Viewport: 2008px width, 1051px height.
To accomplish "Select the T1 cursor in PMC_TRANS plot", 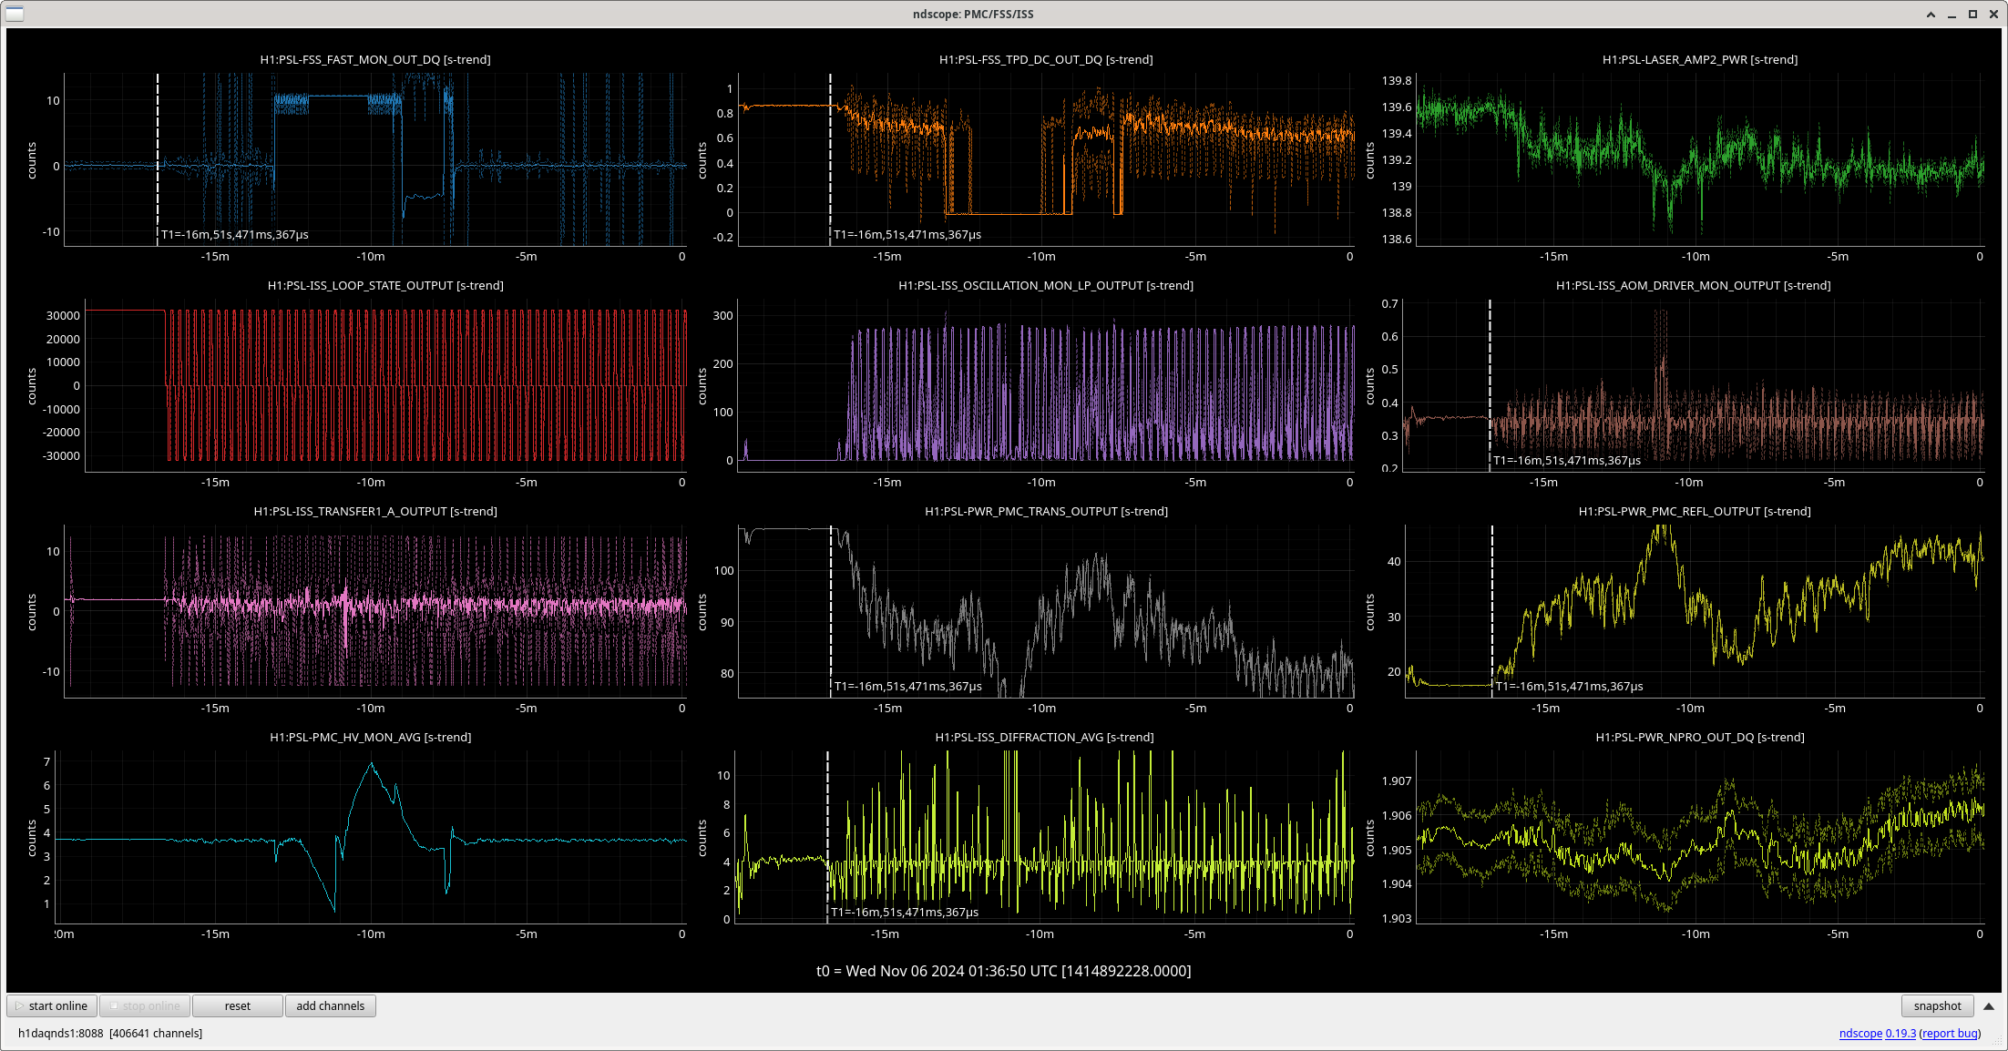I will tap(831, 611).
